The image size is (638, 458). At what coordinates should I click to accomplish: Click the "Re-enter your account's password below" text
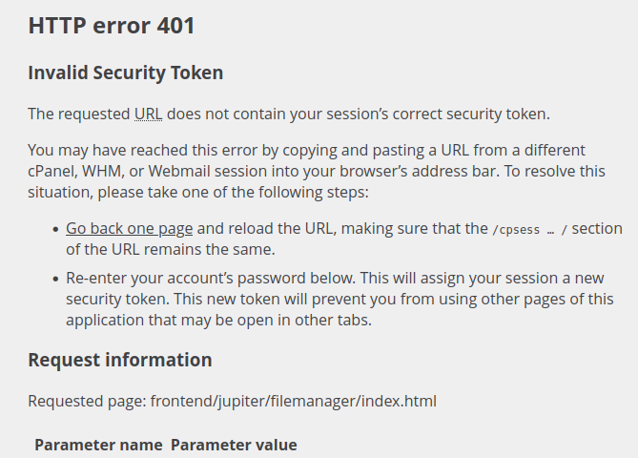coord(211,279)
